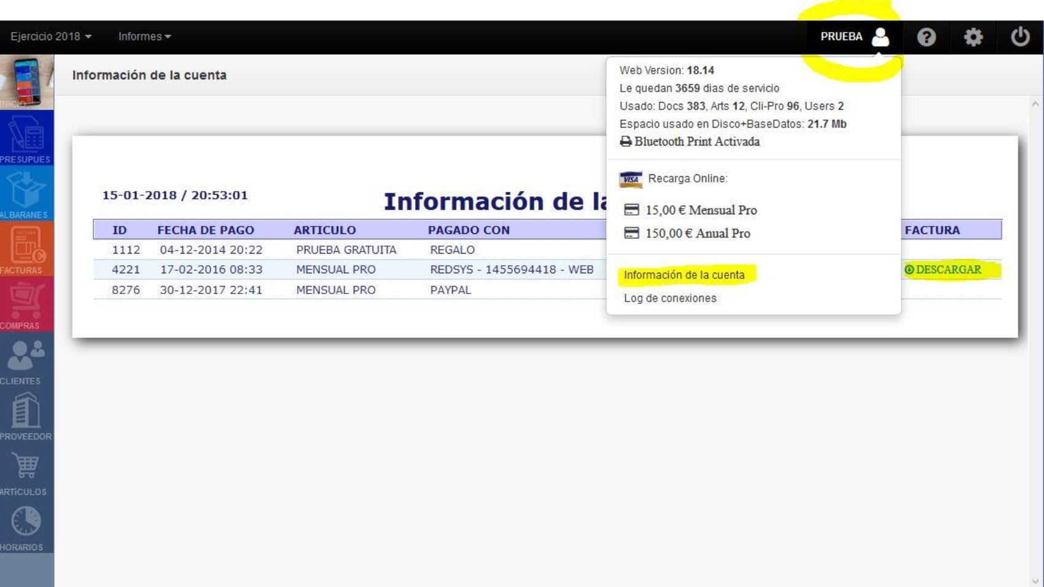The width and height of the screenshot is (1044, 587).
Task: Select Información de la cuenta menu entry
Action: point(684,275)
